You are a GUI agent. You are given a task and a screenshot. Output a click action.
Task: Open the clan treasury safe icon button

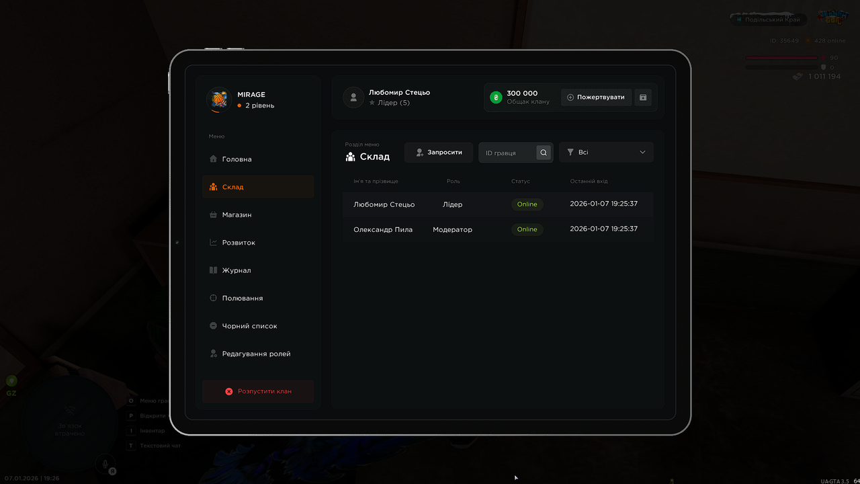coord(643,97)
